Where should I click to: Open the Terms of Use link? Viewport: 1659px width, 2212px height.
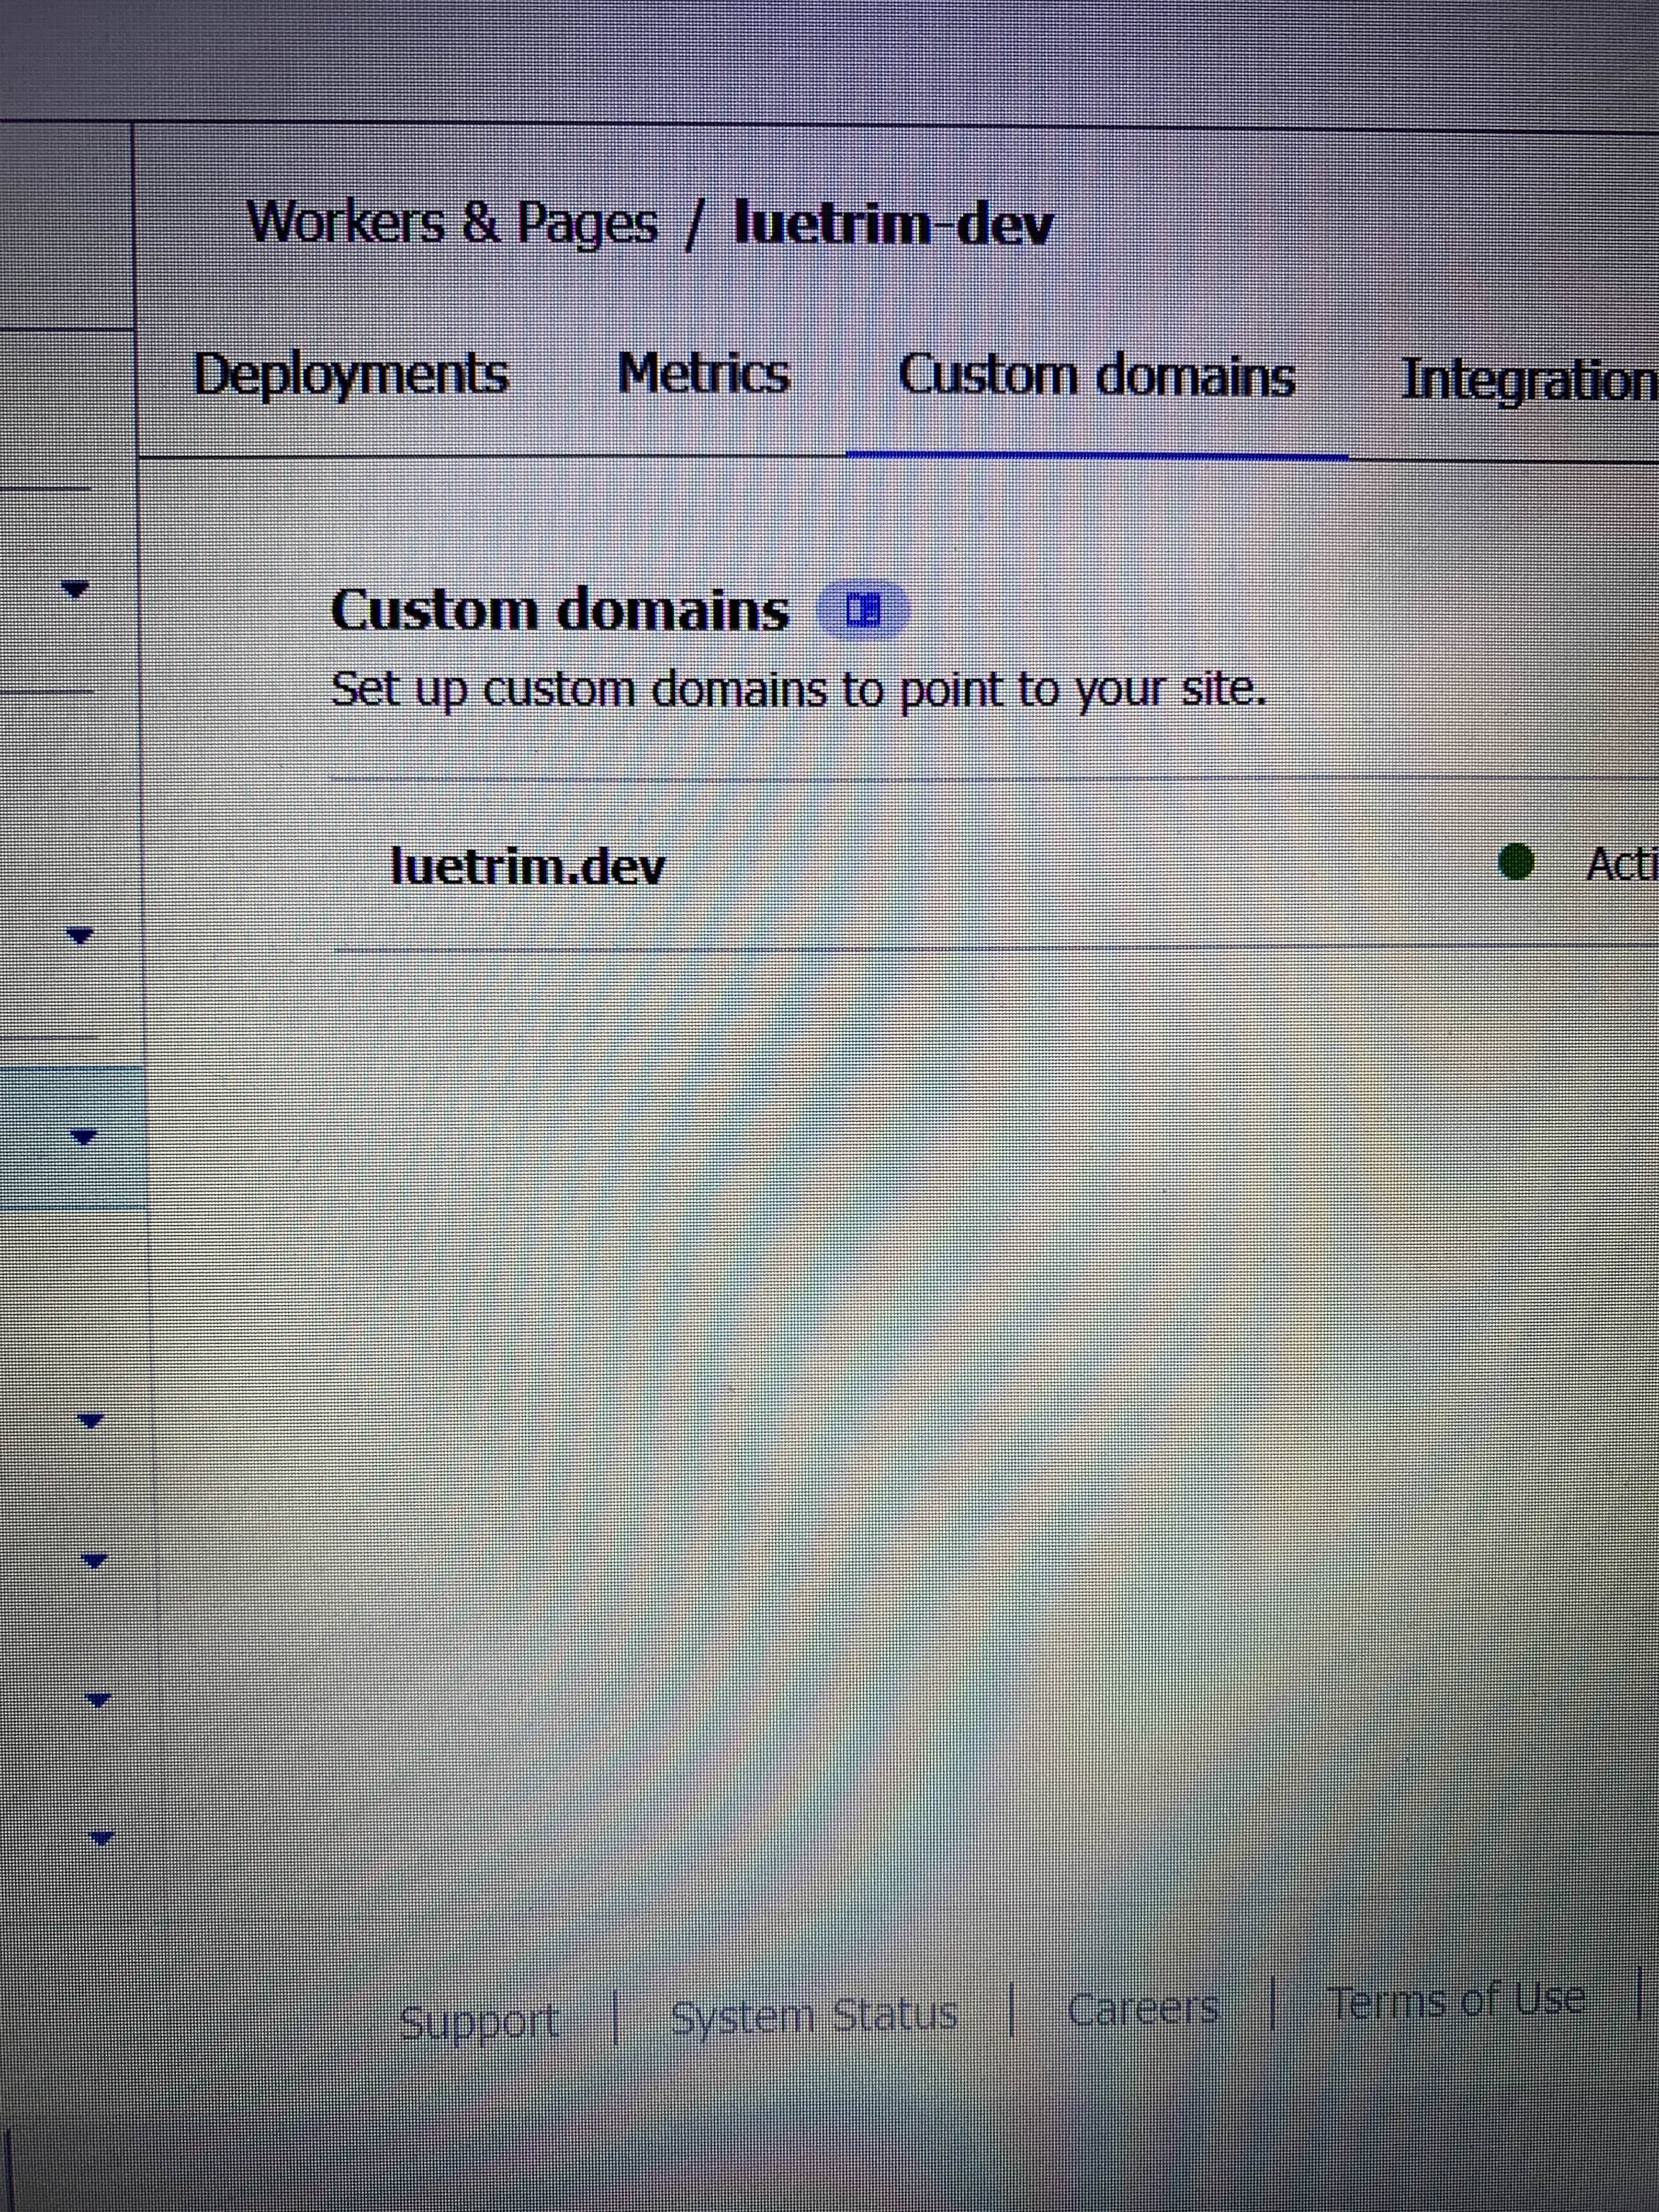1455,2000
